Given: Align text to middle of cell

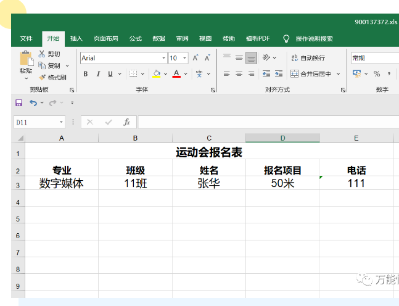Looking at the screenshot, I should coord(239,58).
